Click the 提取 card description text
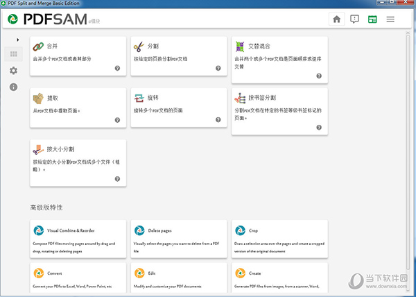The image size is (416, 297). coord(56,110)
